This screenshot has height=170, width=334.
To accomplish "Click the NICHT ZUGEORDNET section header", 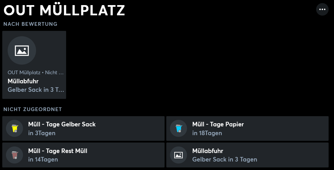I will pyautogui.click(x=33, y=109).
